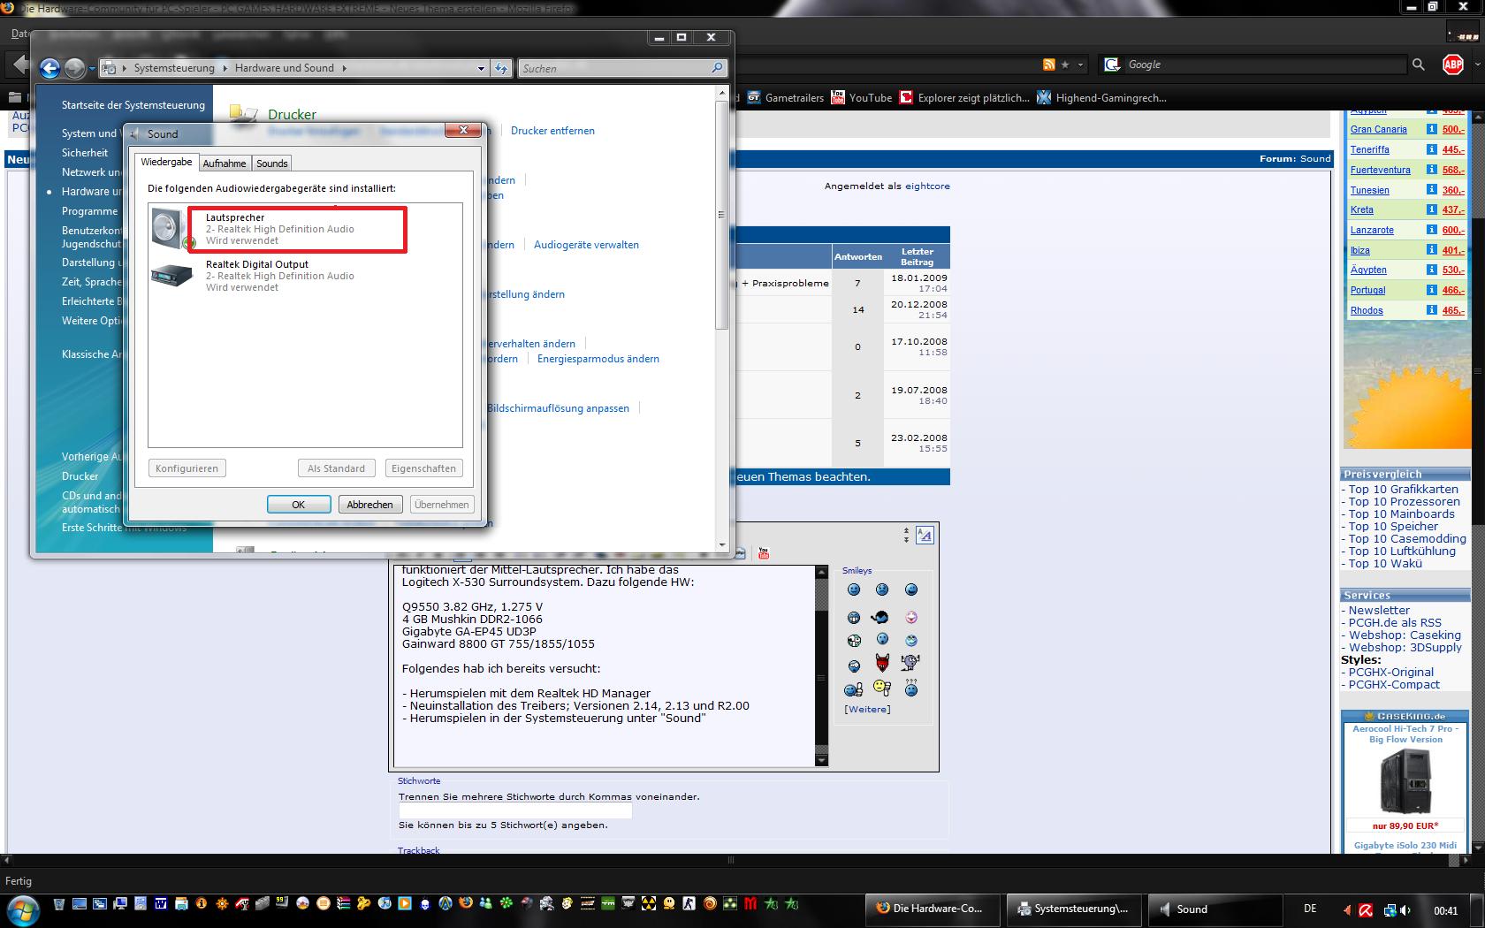The height and width of the screenshot is (928, 1485).
Task: Click the info icon next to Ibiza
Action: coord(1431,250)
